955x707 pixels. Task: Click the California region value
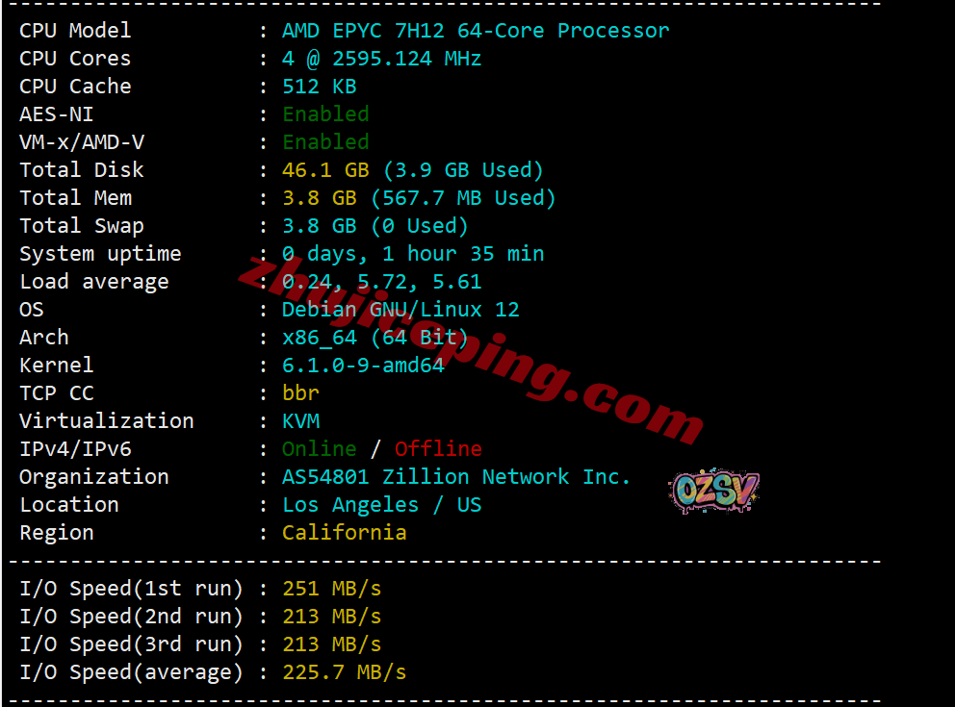click(x=344, y=533)
